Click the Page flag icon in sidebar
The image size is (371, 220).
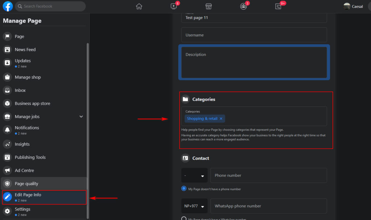(7, 36)
